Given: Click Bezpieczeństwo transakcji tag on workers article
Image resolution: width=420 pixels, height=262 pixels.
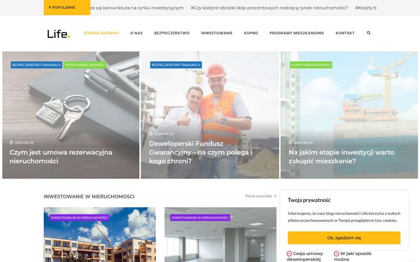Looking at the screenshot, I should (x=176, y=65).
